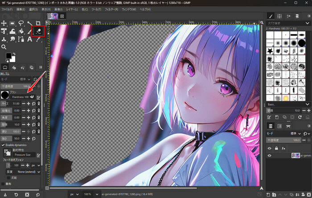Select the Unified Transform tool
Image resolution: width=312 pixels, height=198 pixels.
pyautogui.click(x=4, y=31)
